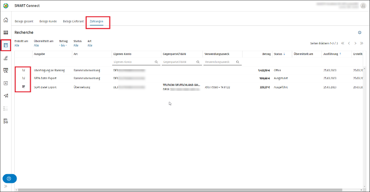Click 'Seiten blättern' page info text
Image resolution: width=370 pixels, height=192 pixels.
[x=323, y=43]
